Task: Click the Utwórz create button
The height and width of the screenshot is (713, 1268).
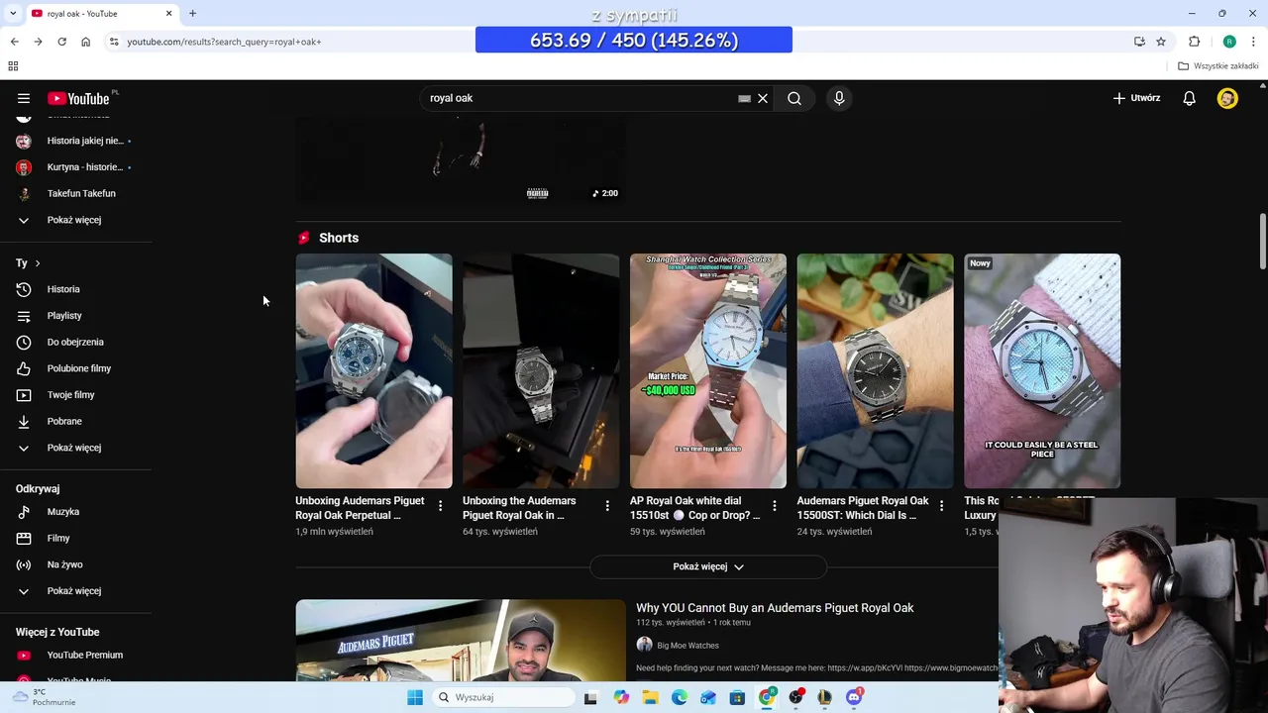Action: tap(1136, 98)
